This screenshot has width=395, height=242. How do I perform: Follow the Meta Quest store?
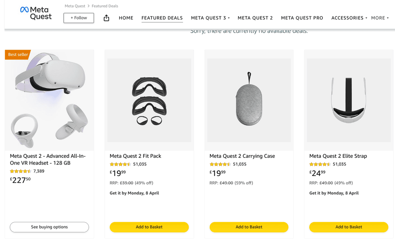pyautogui.click(x=79, y=18)
